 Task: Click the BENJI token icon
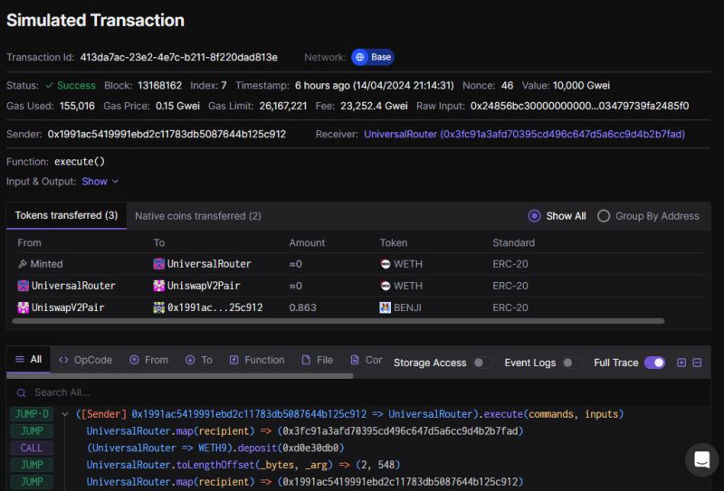point(386,307)
